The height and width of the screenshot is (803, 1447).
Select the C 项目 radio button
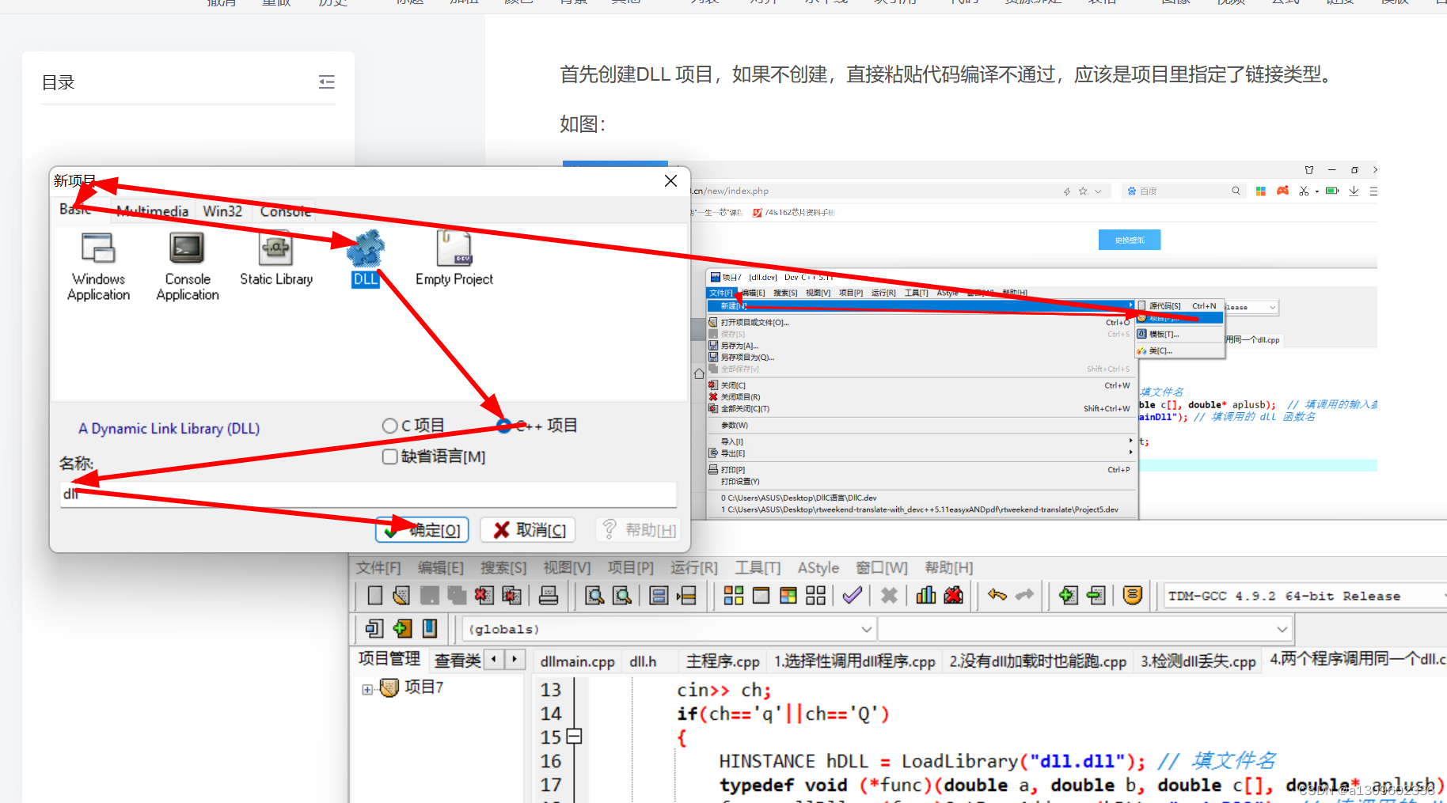389,425
